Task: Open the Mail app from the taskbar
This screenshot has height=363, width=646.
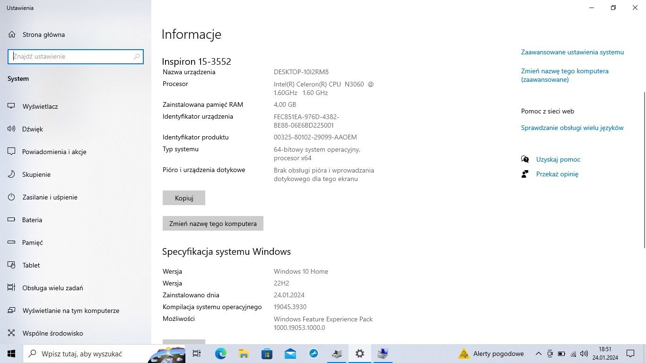Action: coord(290,354)
